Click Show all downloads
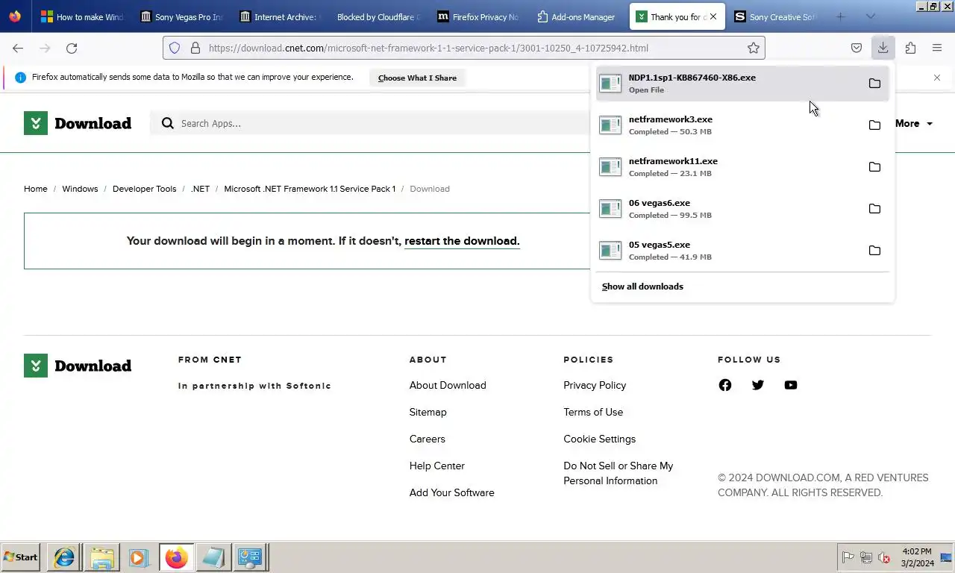This screenshot has width=955, height=573. coord(642,286)
